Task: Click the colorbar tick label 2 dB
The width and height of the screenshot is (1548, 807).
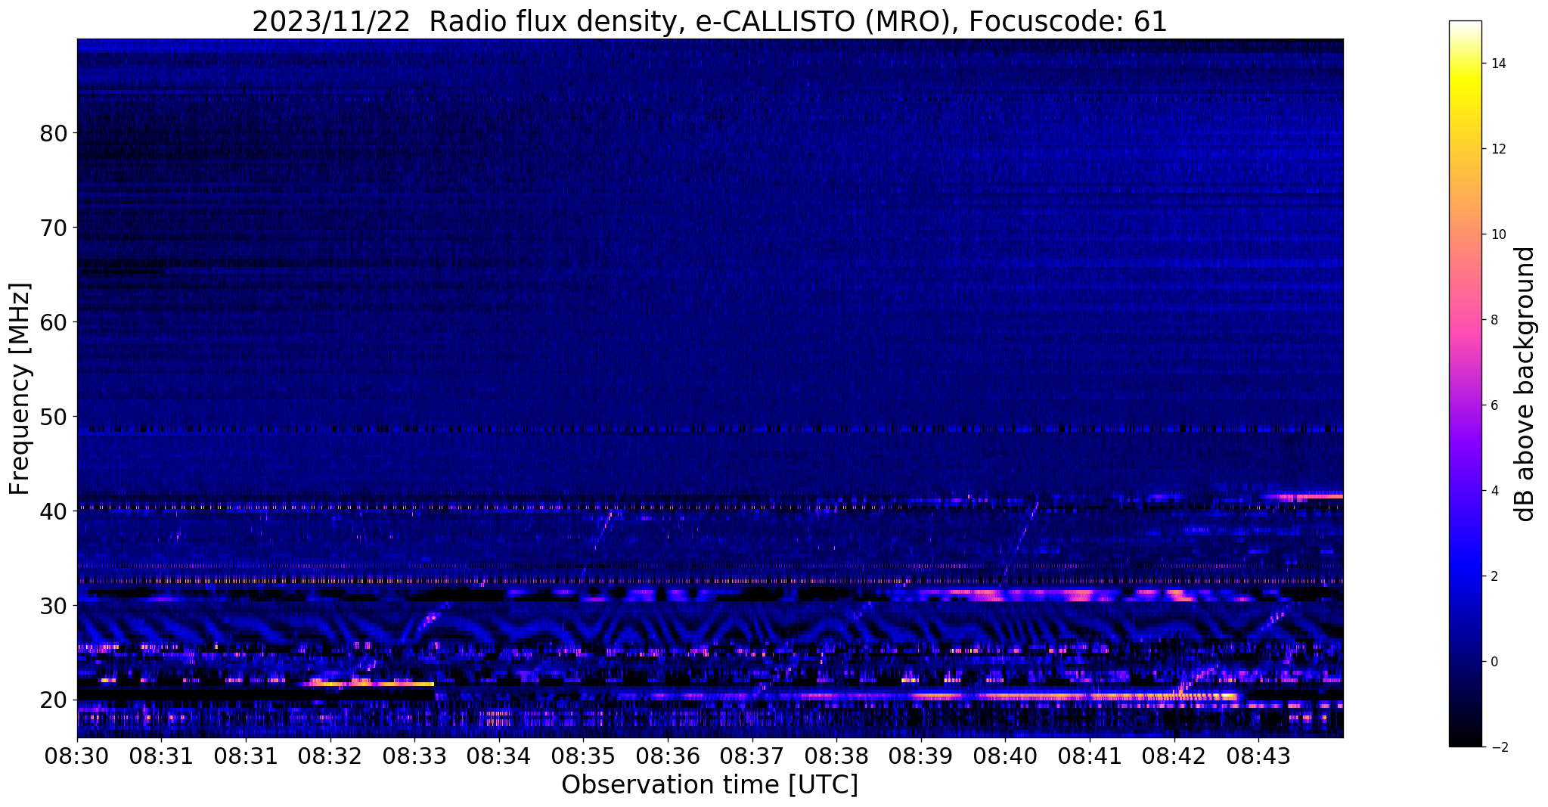Action: 1494,576
